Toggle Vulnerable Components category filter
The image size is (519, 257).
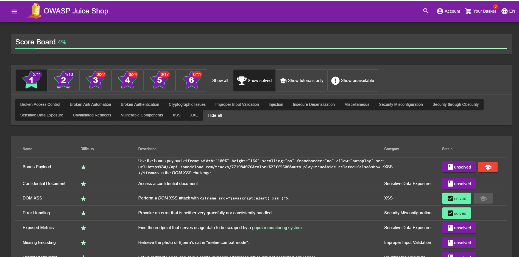click(142, 115)
